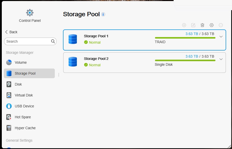Click the Search input field
Image resolution: width=232 pixels, height=149 pixels.
click(30, 41)
